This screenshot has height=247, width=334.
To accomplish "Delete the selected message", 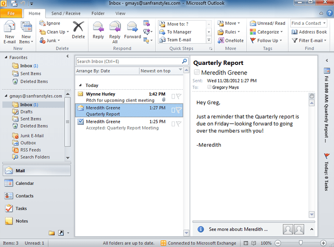I will pos(78,30).
